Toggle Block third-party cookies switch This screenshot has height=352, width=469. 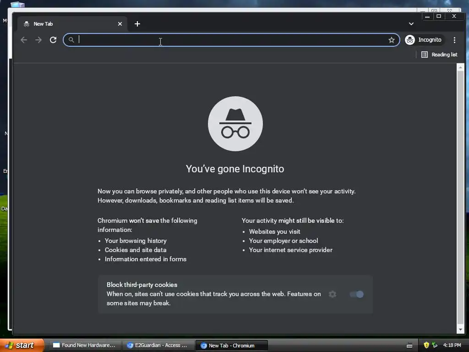[x=356, y=294]
